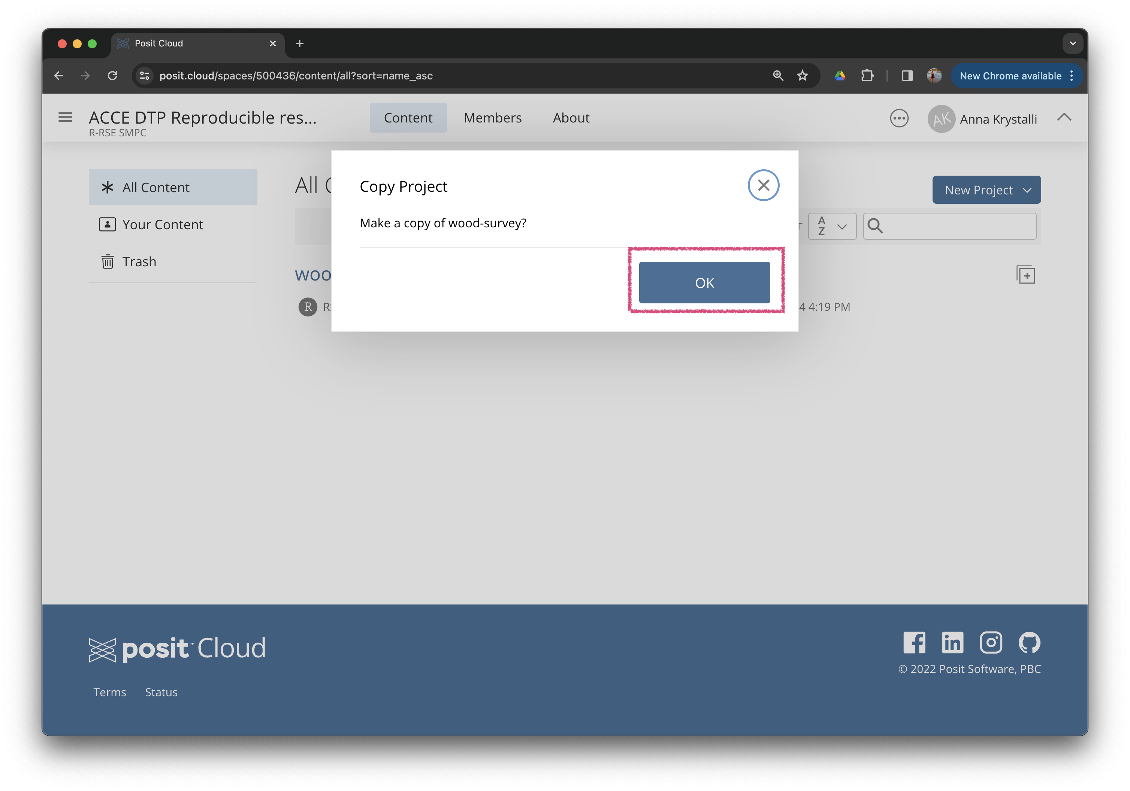Open the New Project dropdown
Image resolution: width=1130 pixels, height=791 pixels.
tap(986, 190)
